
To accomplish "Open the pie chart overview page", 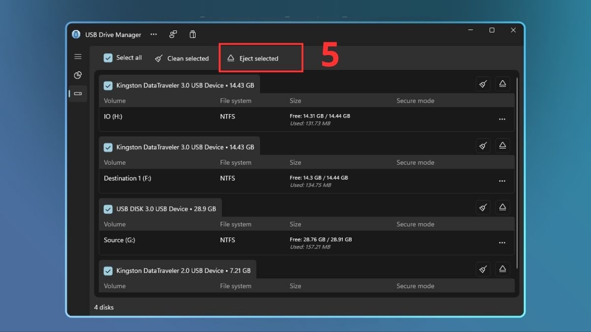I will point(78,75).
